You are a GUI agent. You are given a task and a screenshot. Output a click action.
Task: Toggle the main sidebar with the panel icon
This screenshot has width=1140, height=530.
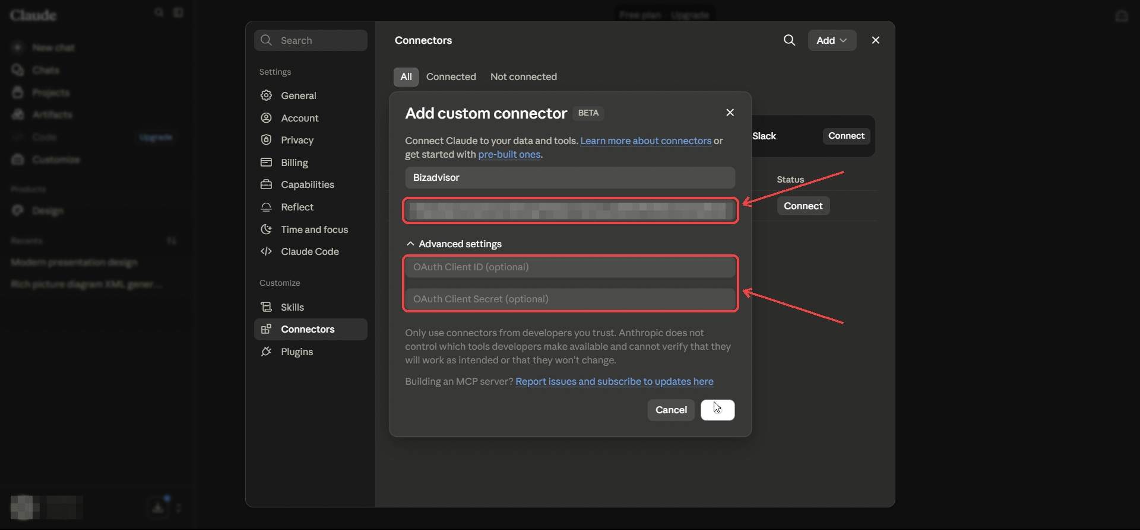pos(178,12)
